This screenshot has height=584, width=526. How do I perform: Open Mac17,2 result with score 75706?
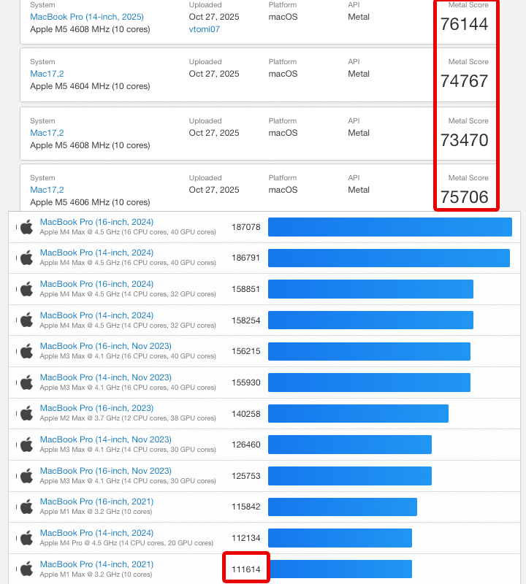click(47, 190)
